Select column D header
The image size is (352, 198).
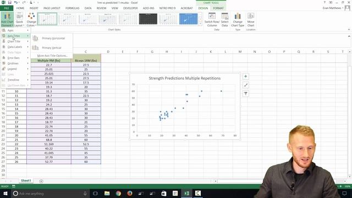pyautogui.click(x=108, y=52)
